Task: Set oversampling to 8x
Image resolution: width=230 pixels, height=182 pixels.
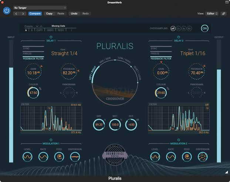Action: tap(189, 28)
